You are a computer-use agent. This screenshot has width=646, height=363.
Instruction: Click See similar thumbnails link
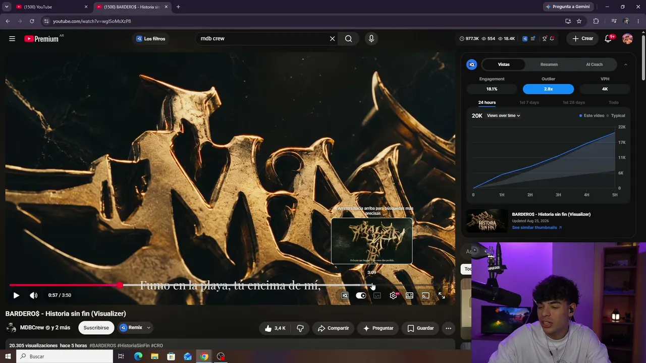[x=536, y=227]
